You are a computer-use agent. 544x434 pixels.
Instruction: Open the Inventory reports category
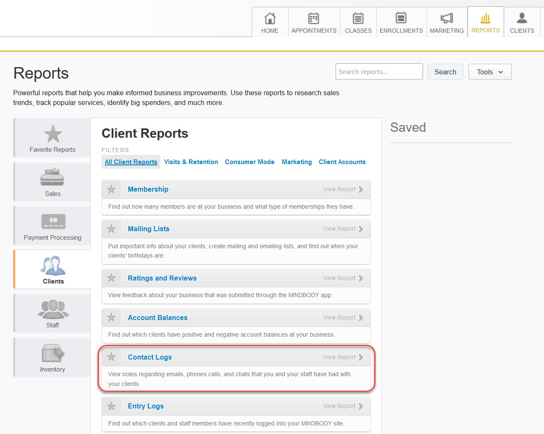52,357
